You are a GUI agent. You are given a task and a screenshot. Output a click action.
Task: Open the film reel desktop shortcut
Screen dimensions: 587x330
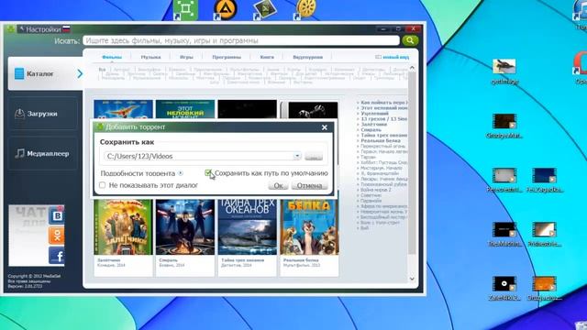(305, 9)
